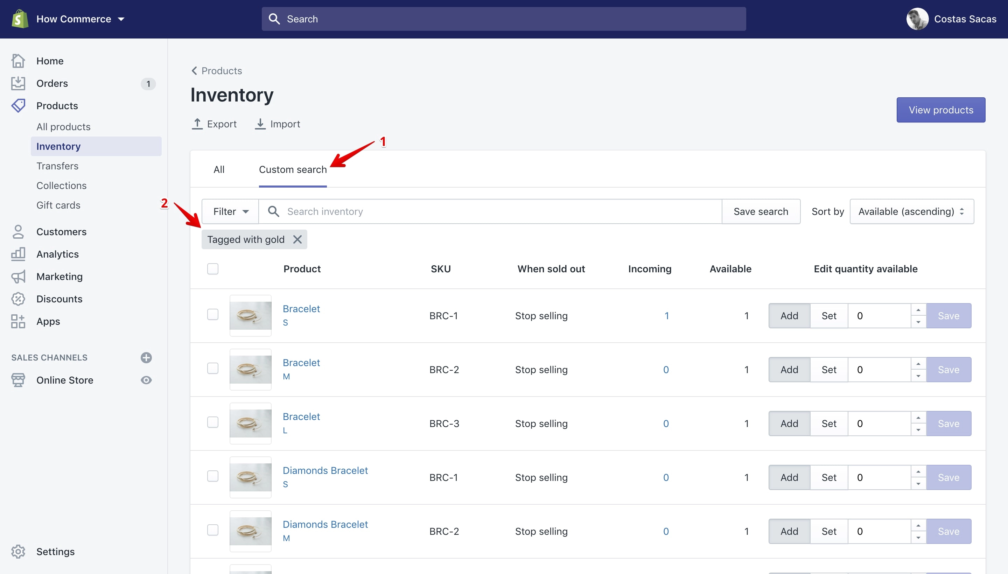Increase quantity stepper for Diamonds Bracelet S

point(918,471)
